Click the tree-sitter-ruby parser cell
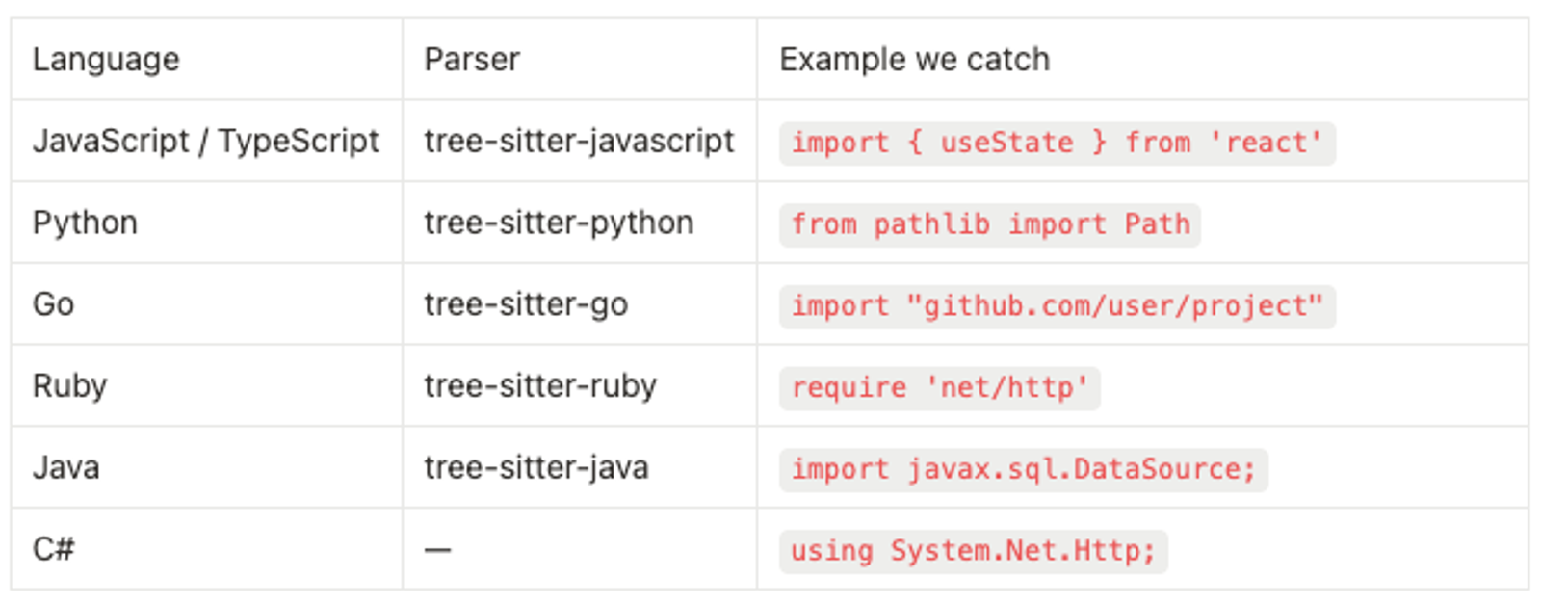This screenshot has width=1541, height=604. click(x=540, y=386)
